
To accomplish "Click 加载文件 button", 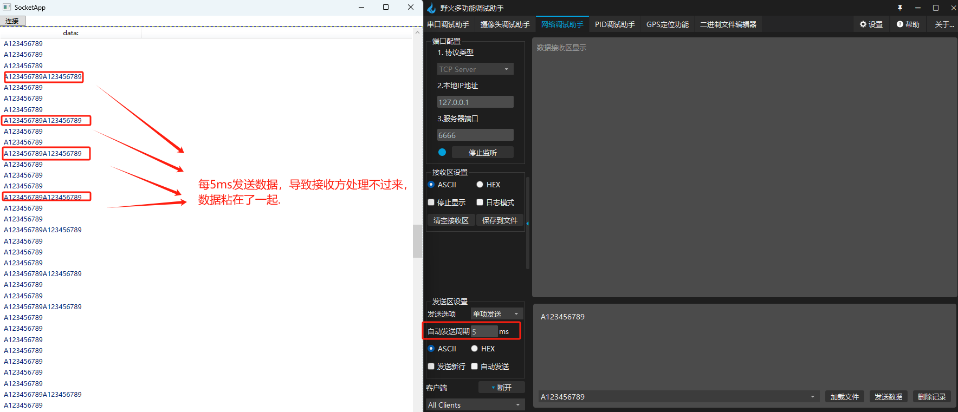I will point(845,397).
